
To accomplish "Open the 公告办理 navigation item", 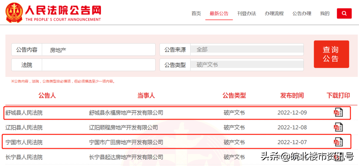I will (x=302, y=14).
